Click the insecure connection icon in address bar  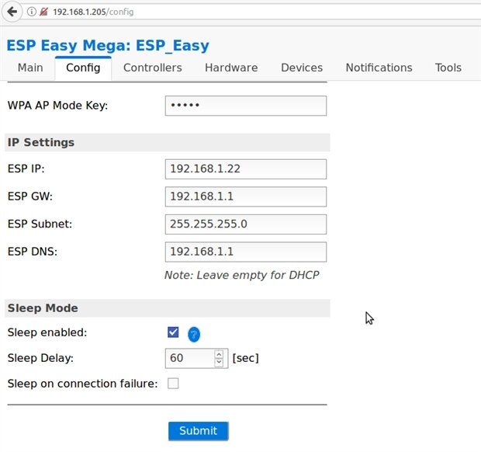pos(43,12)
